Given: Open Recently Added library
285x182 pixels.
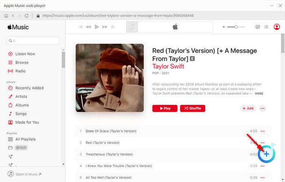Looking at the screenshot, I should (x=26, y=88).
